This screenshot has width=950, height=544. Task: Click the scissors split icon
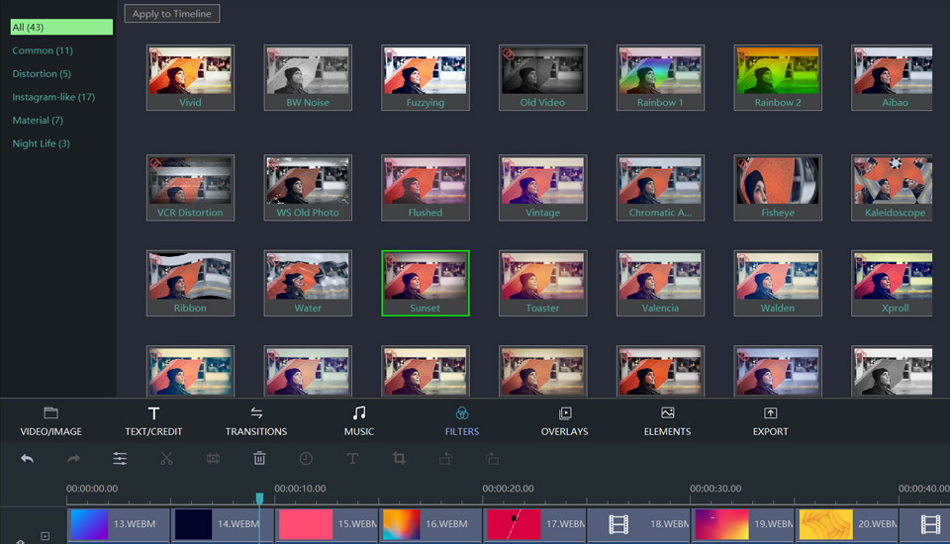pyautogui.click(x=166, y=459)
